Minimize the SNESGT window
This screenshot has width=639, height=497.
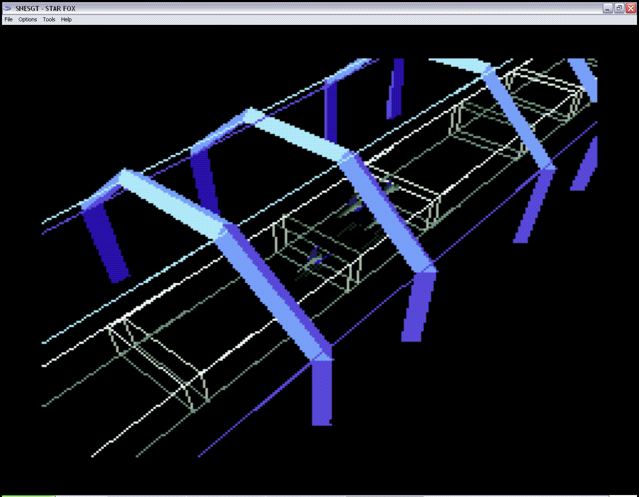[x=608, y=8]
